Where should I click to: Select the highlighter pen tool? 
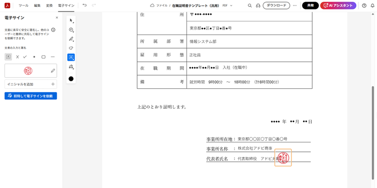(71, 39)
